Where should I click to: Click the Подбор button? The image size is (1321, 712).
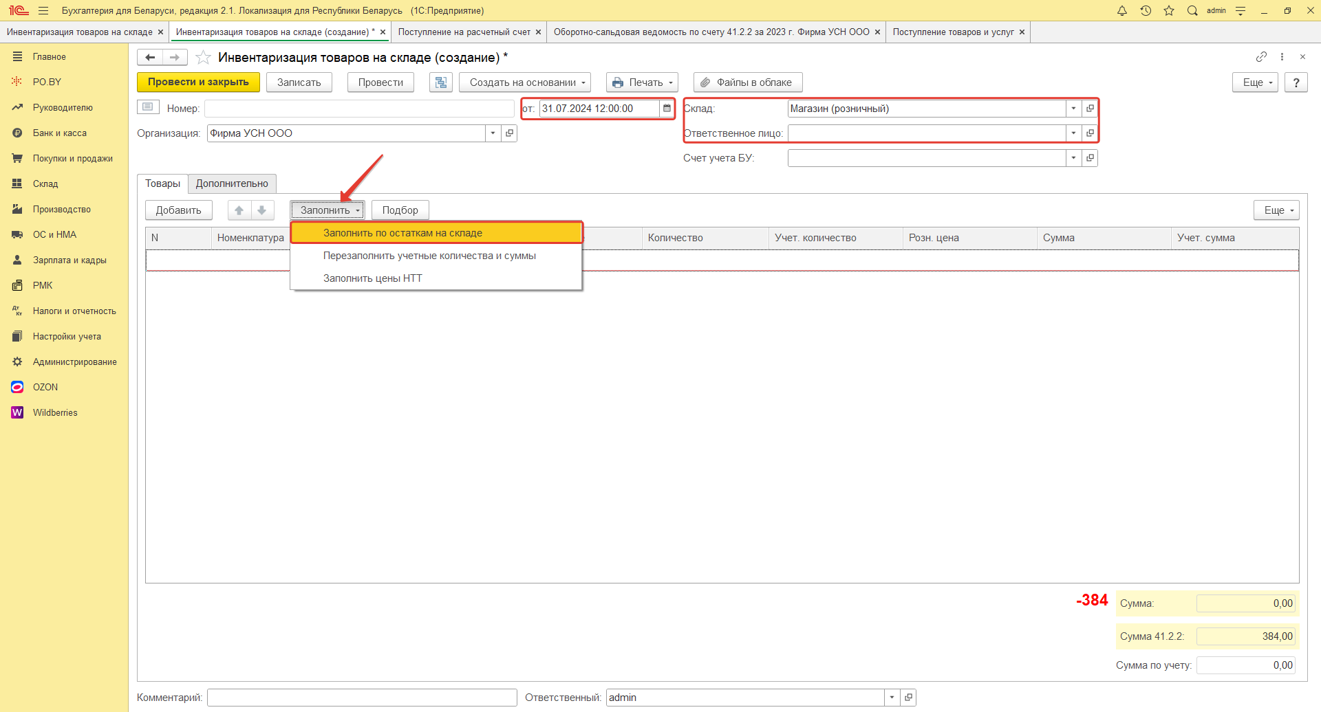coord(400,210)
